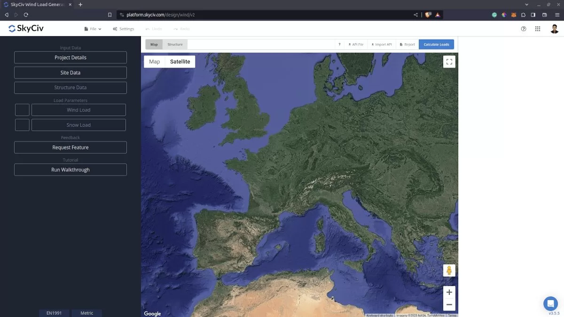
Task: Open the Site Data section
Action: 70,73
